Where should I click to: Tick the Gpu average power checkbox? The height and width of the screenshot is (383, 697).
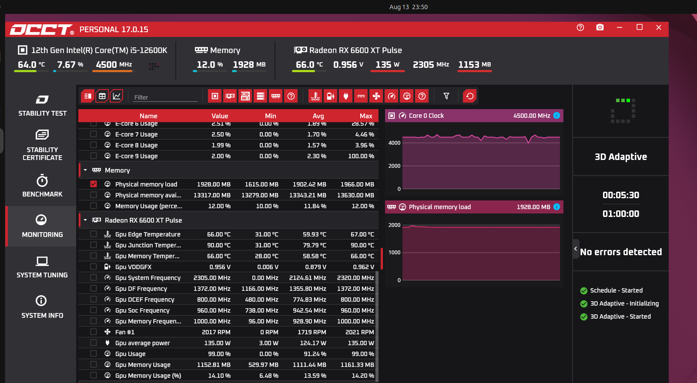[x=94, y=343]
